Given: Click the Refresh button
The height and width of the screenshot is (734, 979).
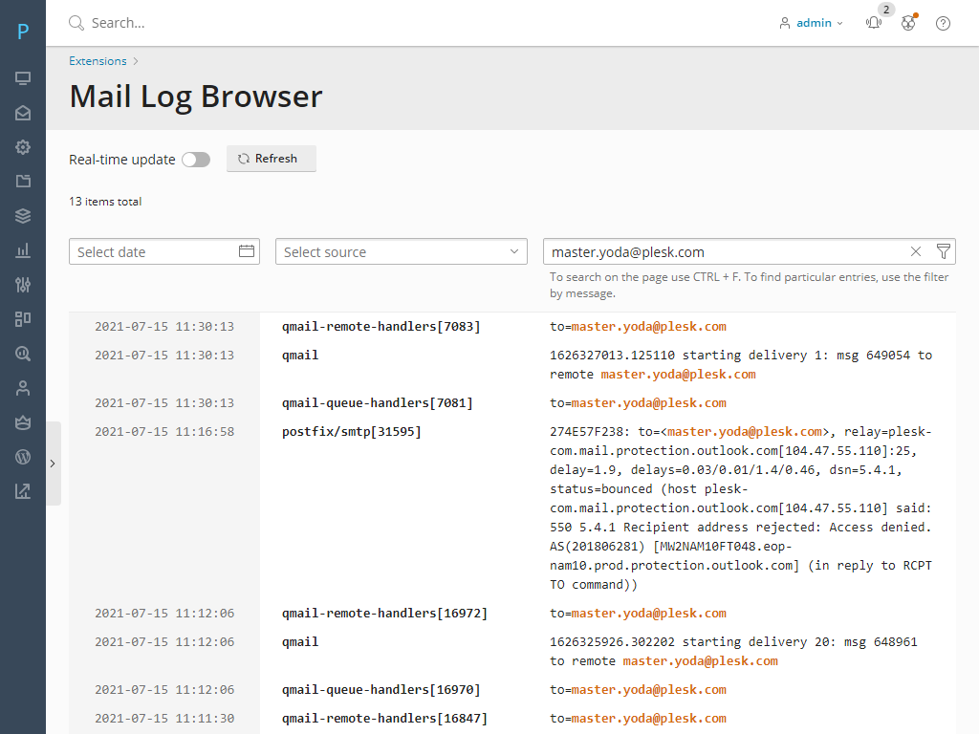Looking at the screenshot, I should [x=271, y=159].
